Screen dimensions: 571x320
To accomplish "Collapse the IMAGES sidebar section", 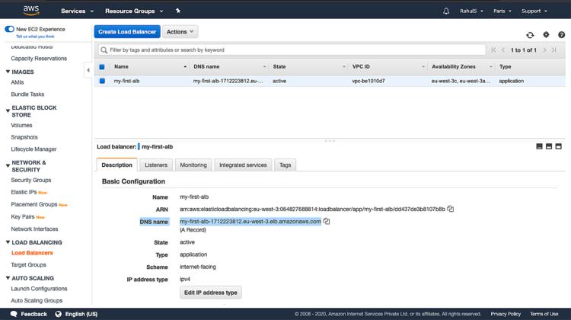I will click(7, 72).
